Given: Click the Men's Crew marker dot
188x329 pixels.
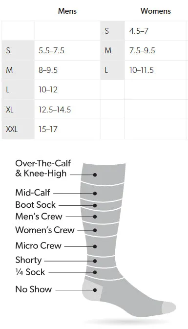Looking at the screenshot, I should tap(95, 217).
